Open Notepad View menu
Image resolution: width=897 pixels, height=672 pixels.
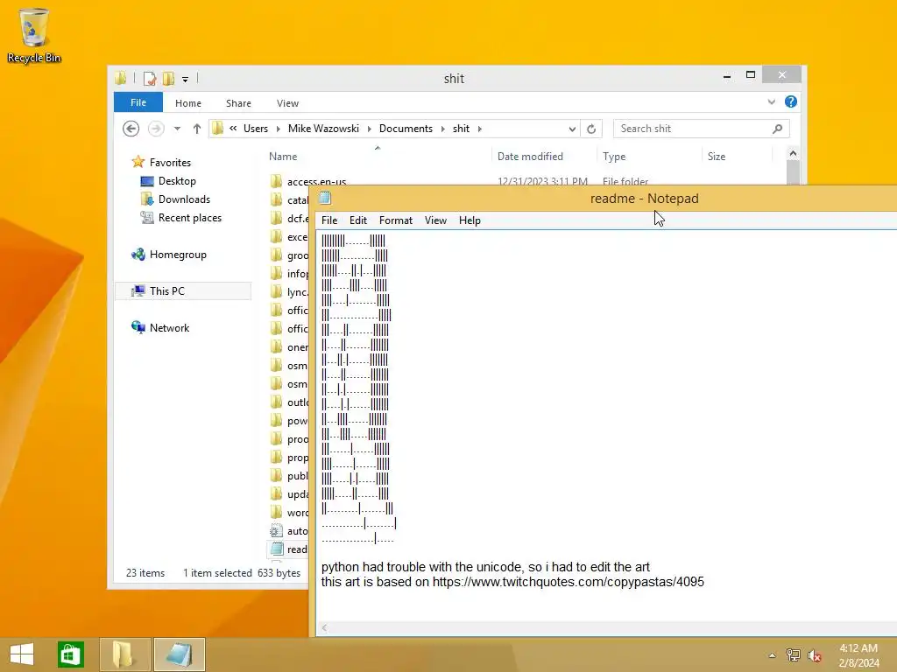(435, 220)
